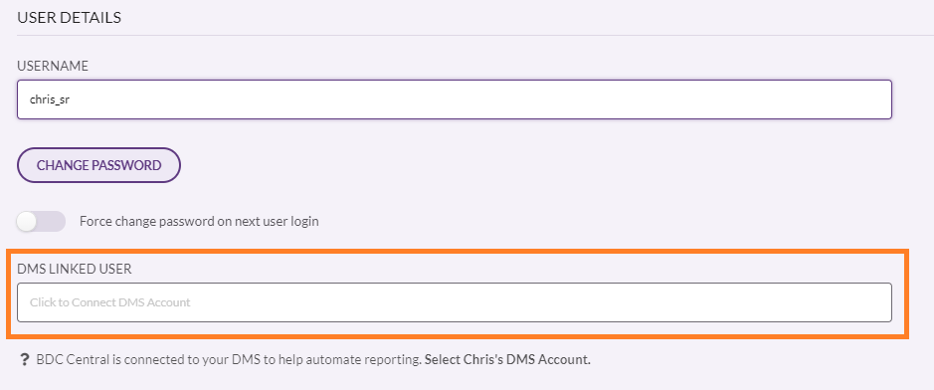Image resolution: width=934 pixels, height=390 pixels.
Task: Click the orange highlight border around the DMS section
Action: [458, 251]
